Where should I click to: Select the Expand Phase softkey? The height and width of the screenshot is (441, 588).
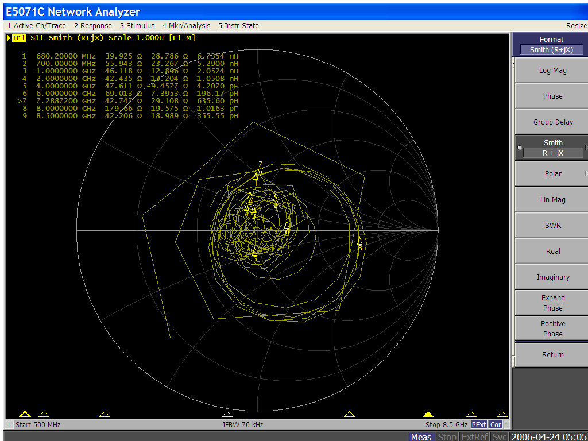pyautogui.click(x=552, y=303)
